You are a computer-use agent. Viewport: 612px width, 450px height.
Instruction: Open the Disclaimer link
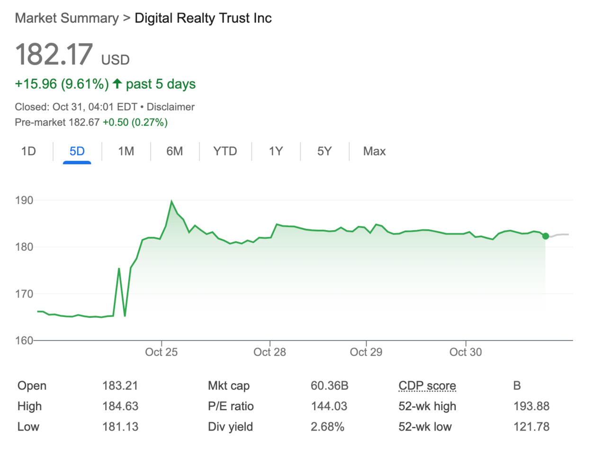(171, 107)
